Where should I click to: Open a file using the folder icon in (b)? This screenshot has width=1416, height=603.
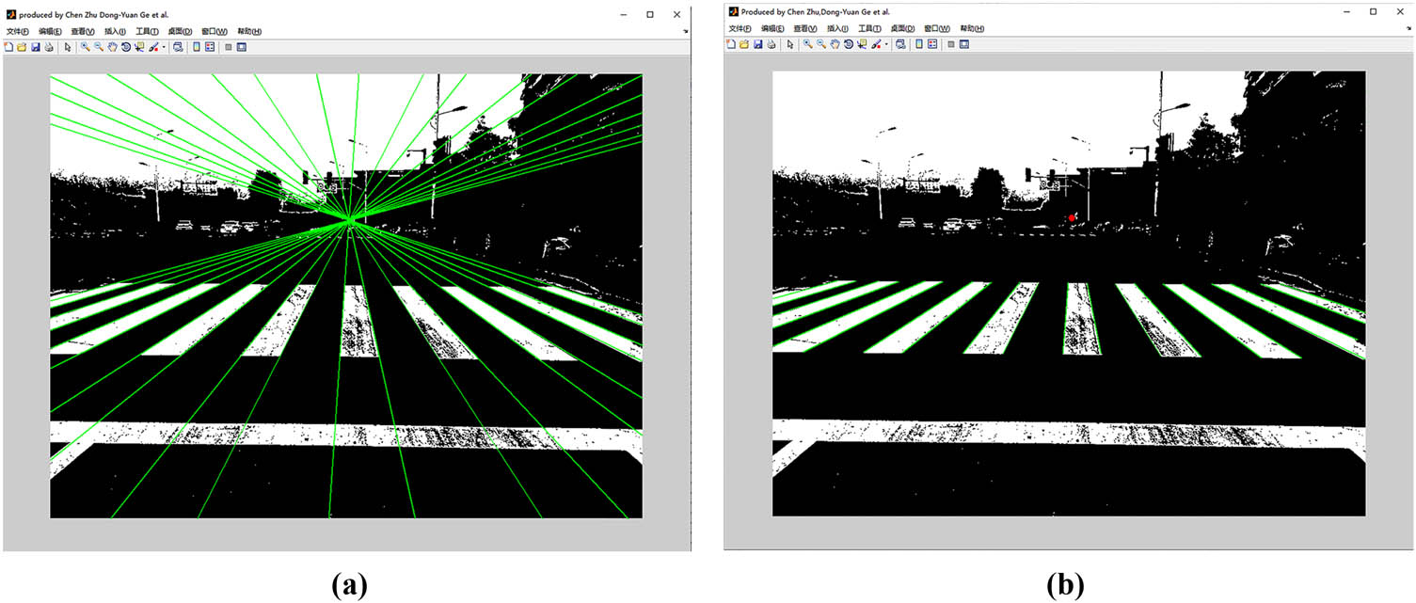click(x=746, y=44)
